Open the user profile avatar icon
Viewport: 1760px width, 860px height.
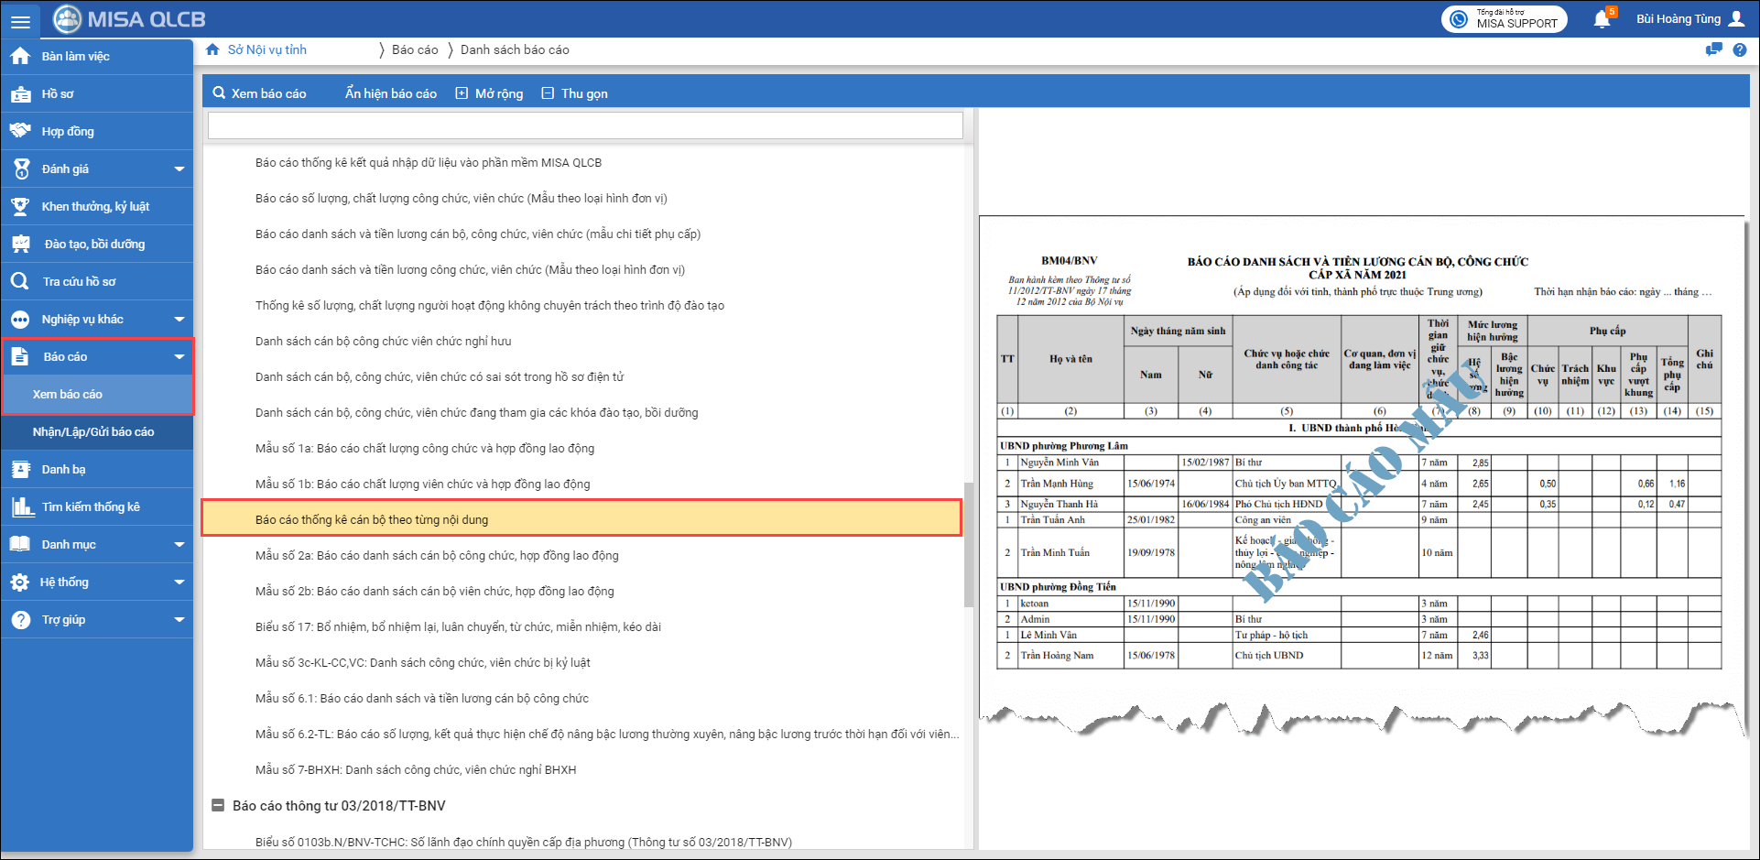(x=1736, y=19)
